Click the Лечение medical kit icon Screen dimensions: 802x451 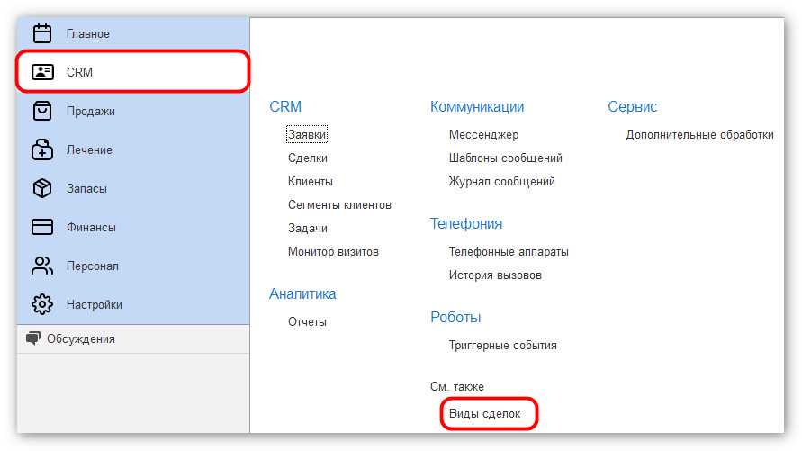(42, 149)
